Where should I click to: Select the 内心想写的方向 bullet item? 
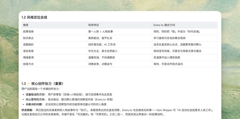coord(70,100)
